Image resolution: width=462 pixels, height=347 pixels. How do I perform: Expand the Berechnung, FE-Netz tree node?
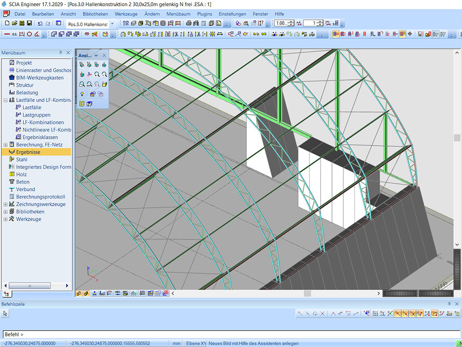point(5,145)
